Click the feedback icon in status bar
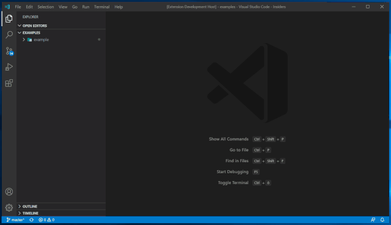The height and width of the screenshot is (225, 391). [x=373, y=220]
